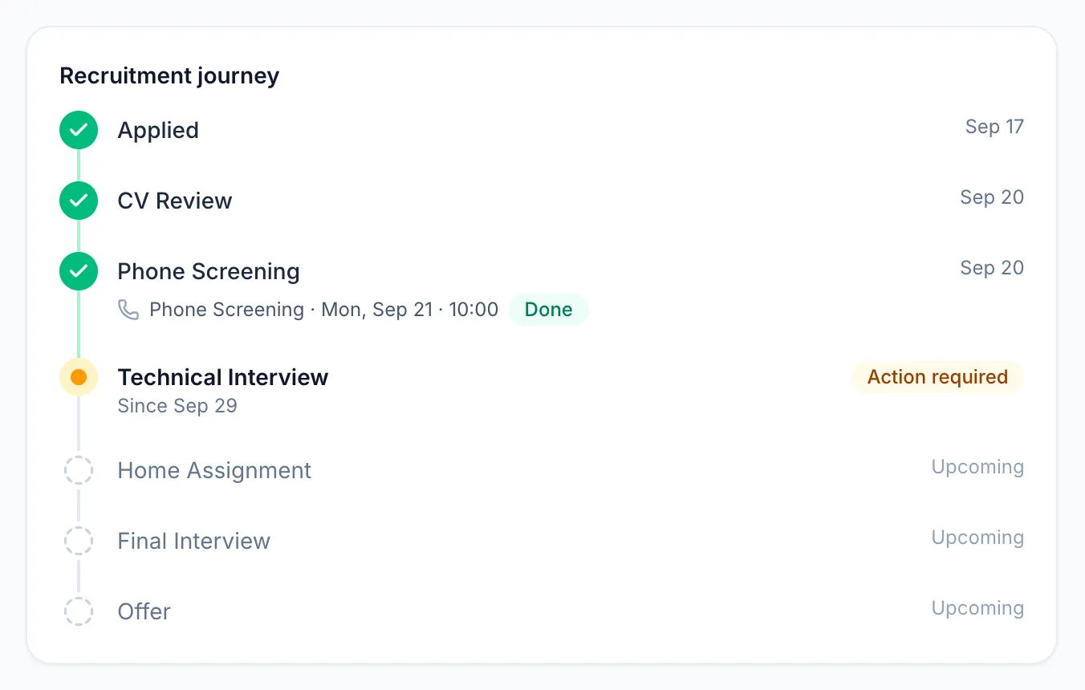Click the Sep 17 date
The height and width of the screenshot is (690, 1085).
pyautogui.click(x=994, y=127)
